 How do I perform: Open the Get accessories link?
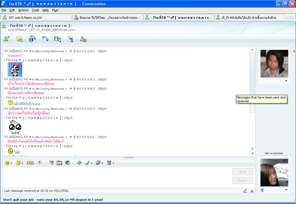(x=274, y=153)
